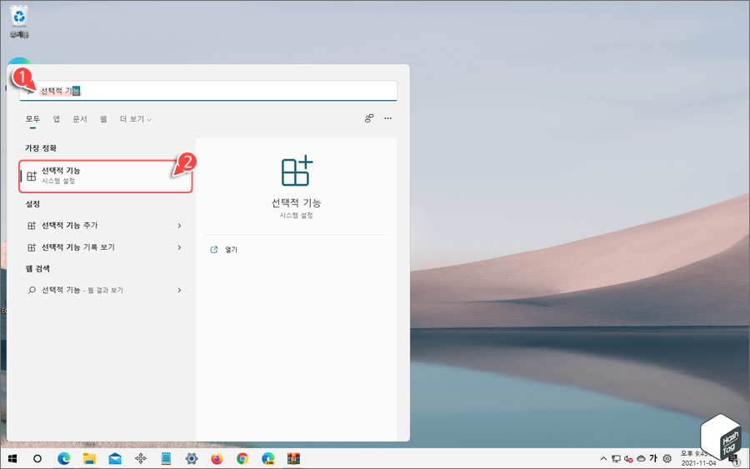Viewport: 750px width, 469px height.
Task: Open the 더 보기 filter dropdown
Action: (135, 119)
